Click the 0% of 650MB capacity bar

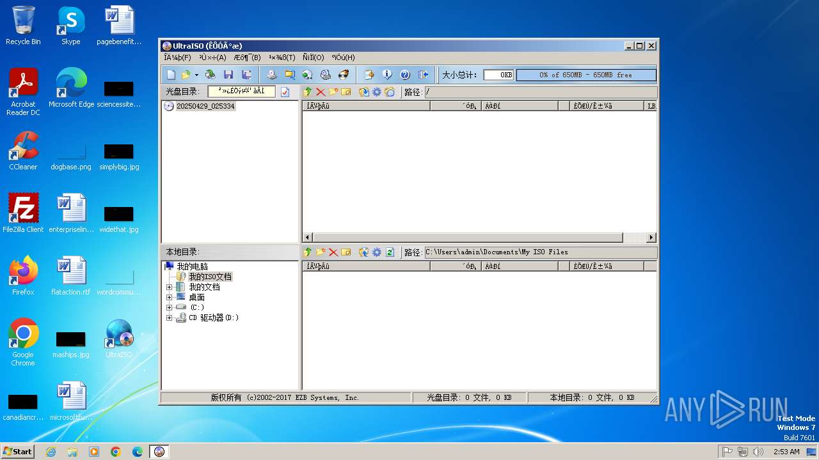point(586,75)
